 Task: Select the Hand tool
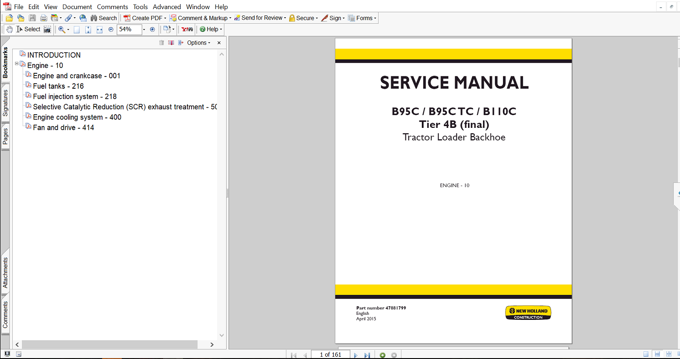9,29
